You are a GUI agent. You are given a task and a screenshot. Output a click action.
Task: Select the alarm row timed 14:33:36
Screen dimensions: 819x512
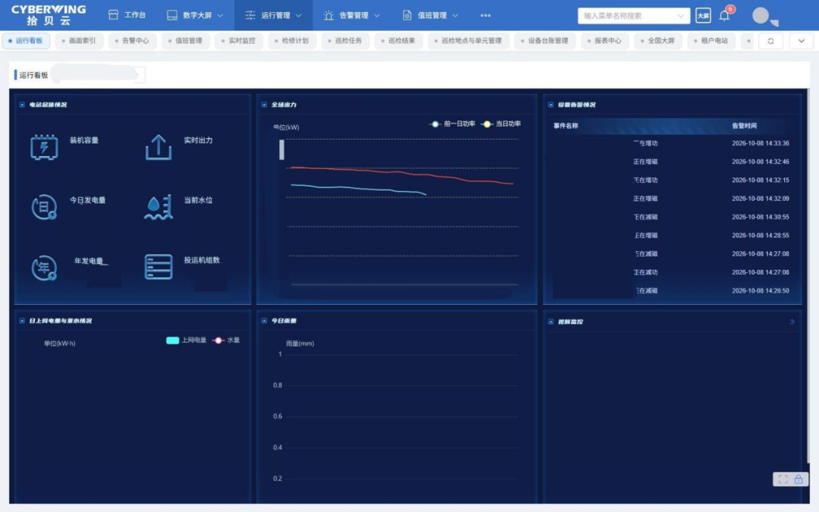pyautogui.click(x=672, y=143)
